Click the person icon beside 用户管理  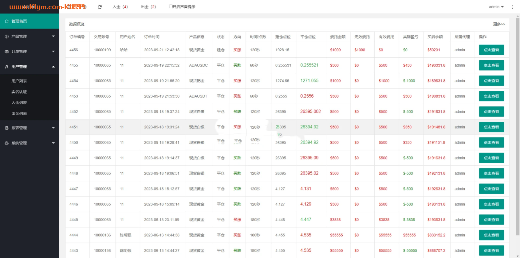[x=7, y=67]
